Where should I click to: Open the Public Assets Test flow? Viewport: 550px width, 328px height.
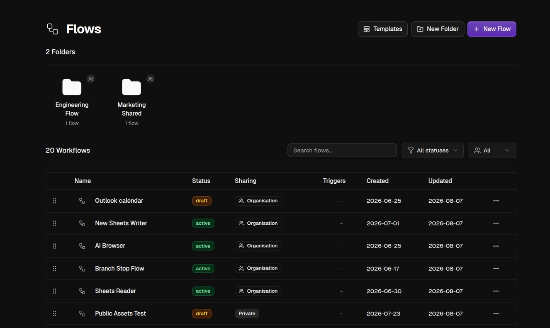120,313
